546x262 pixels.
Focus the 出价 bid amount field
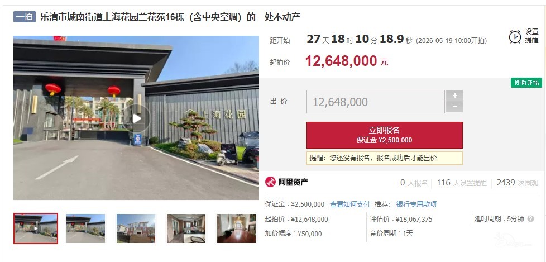(x=375, y=102)
